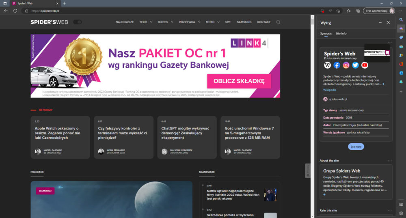Open the Outlook icon in sidebar
Image resolution: width=406 pixels, height=218 pixels.
pyautogui.click(x=401, y=73)
